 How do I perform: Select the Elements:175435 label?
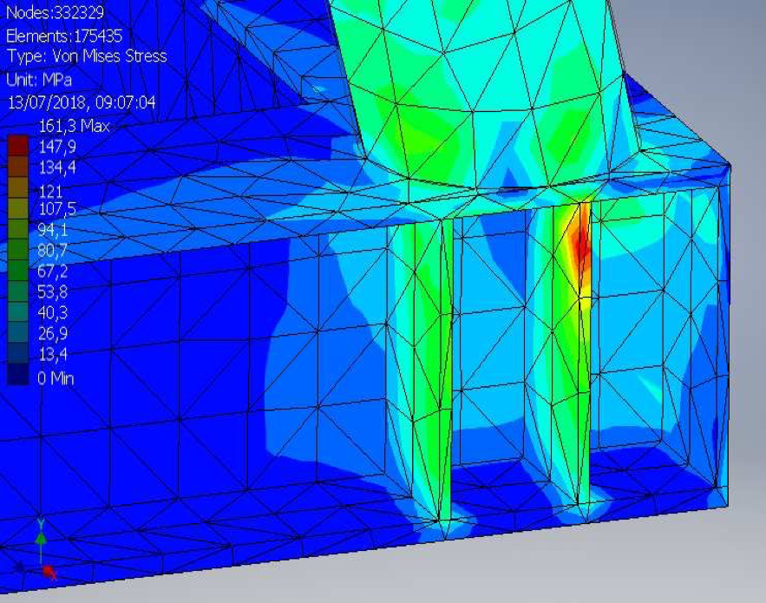click(x=64, y=36)
